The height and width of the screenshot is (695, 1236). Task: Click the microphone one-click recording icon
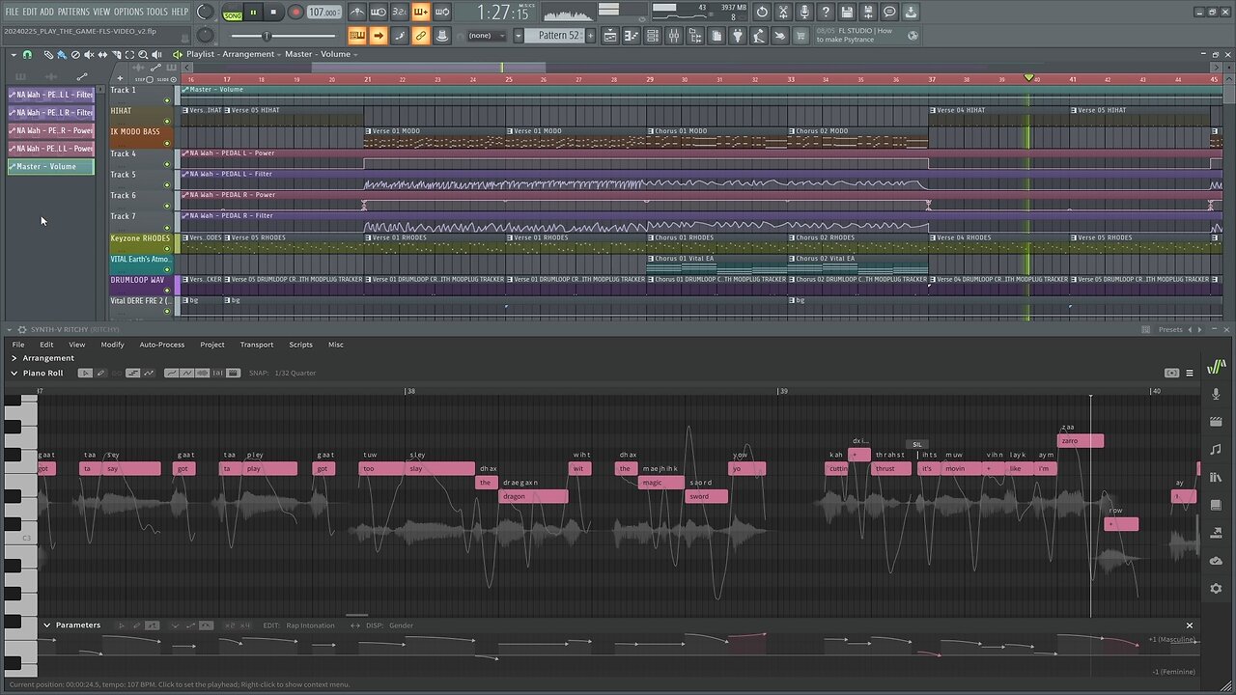pos(804,13)
